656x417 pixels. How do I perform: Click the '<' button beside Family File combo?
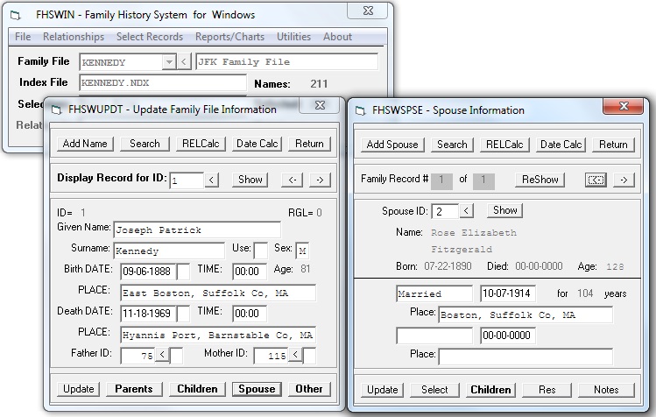tap(183, 62)
